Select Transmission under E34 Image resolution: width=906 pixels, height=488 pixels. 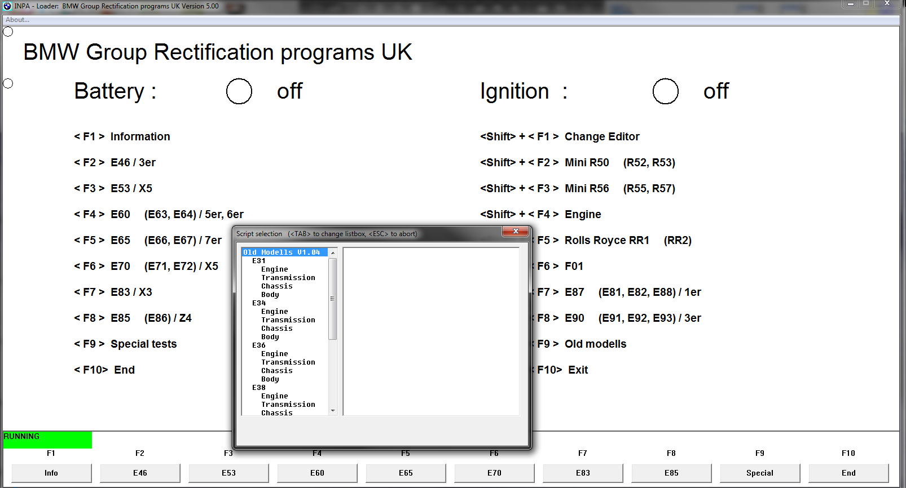point(288,320)
